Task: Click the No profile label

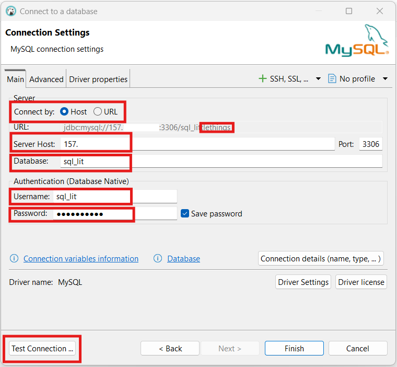Action: click(357, 79)
